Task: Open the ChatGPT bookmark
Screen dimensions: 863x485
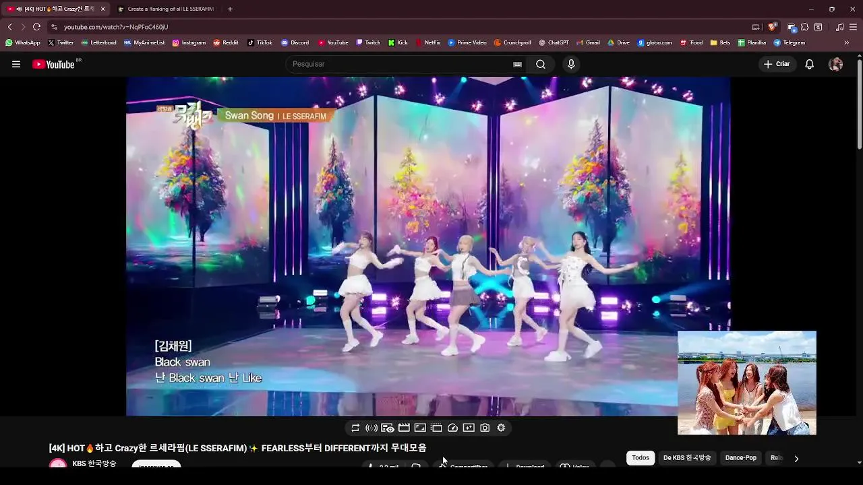Action: click(554, 42)
